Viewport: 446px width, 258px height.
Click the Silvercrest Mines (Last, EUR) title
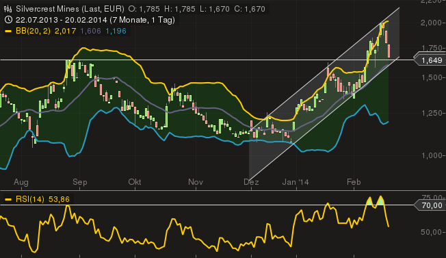(x=70, y=9)
